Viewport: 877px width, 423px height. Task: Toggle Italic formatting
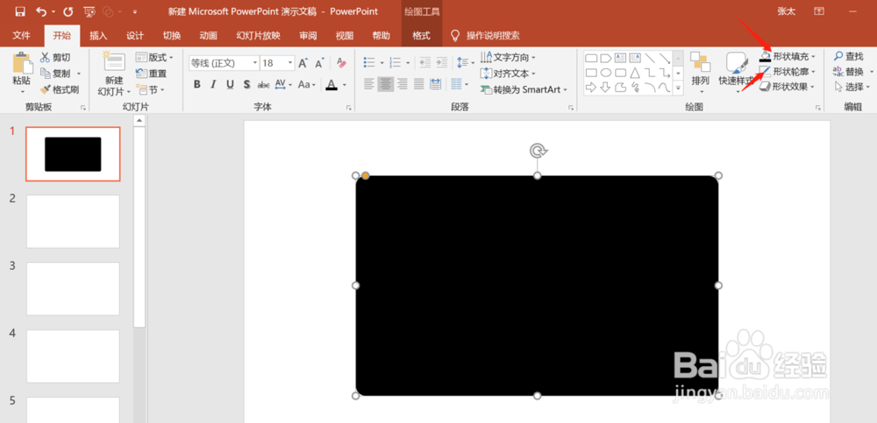[213, 84]
